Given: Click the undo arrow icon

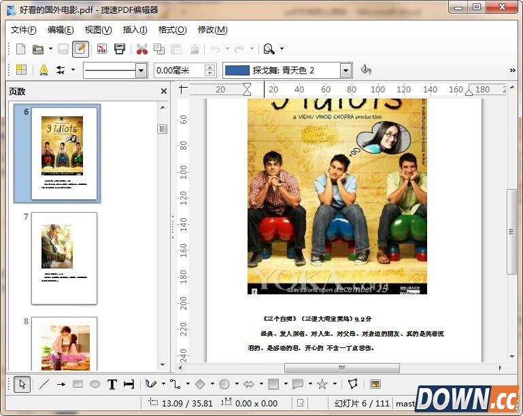Looking at the screenshot, I should [x=216, y=50].
